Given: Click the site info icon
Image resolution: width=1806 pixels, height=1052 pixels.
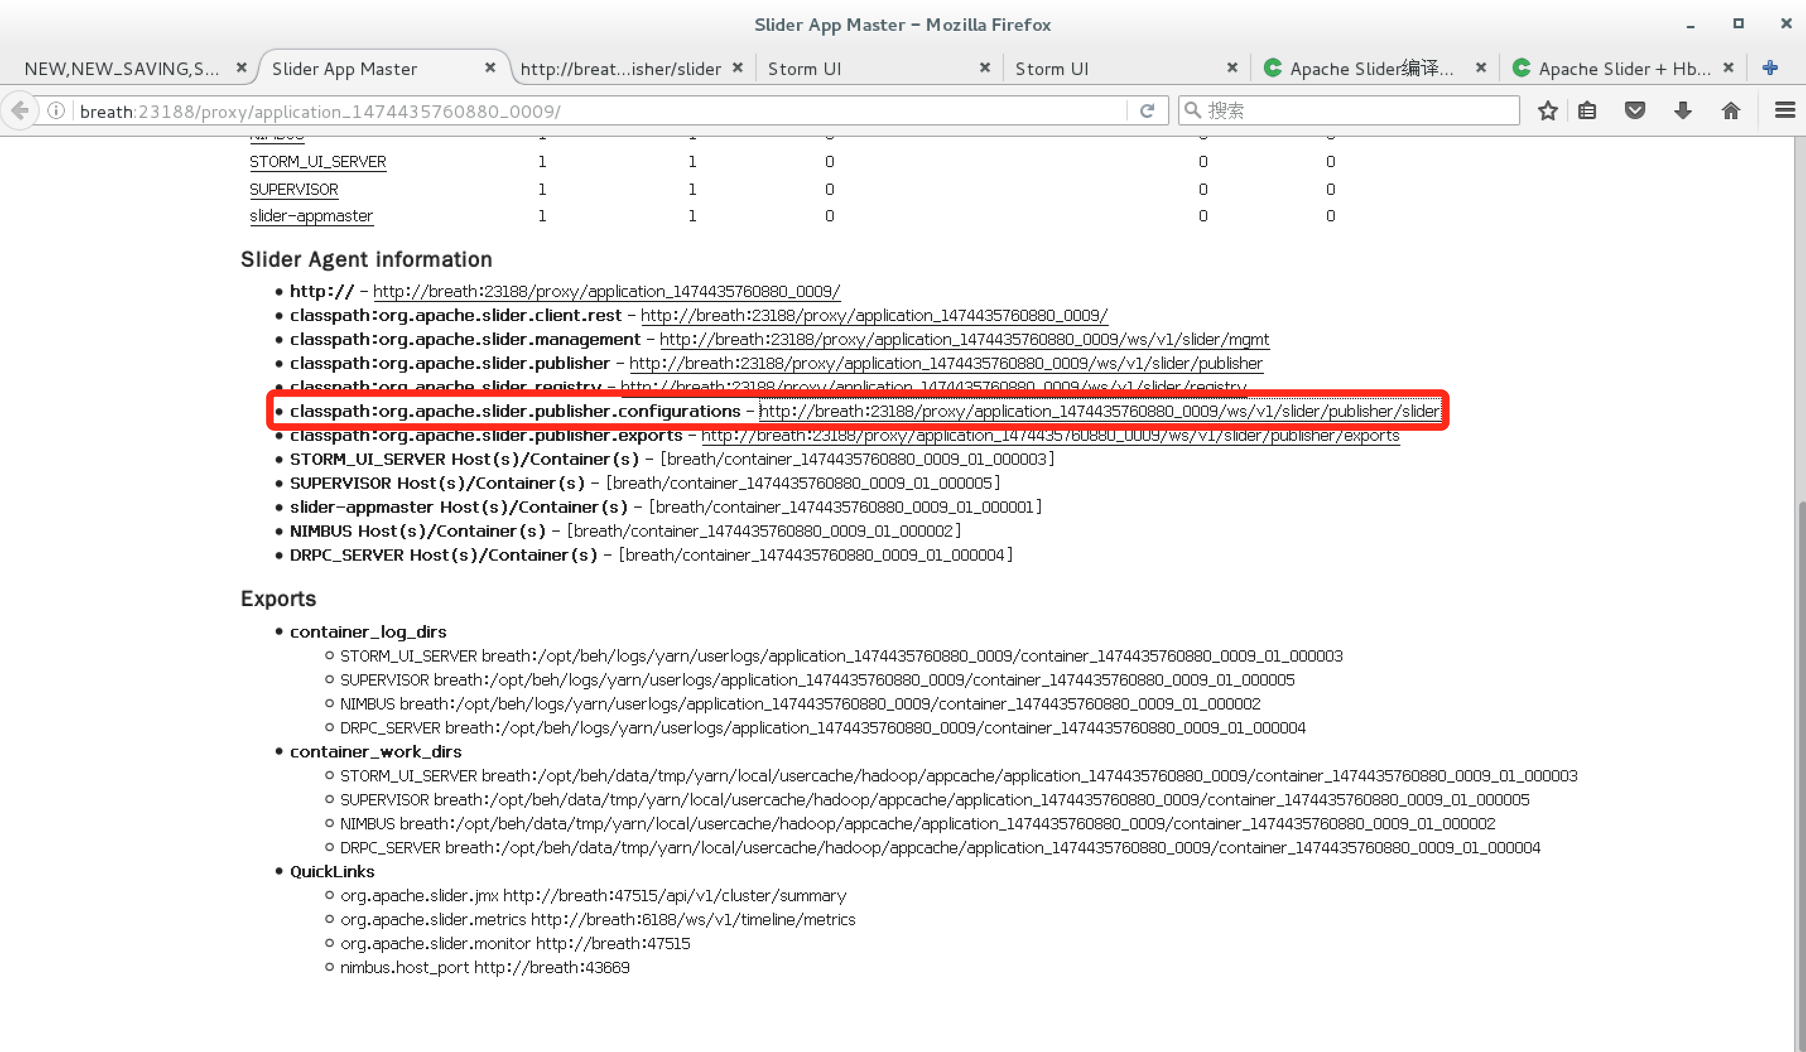Looking at the screenshot, I should coord(56,110).
